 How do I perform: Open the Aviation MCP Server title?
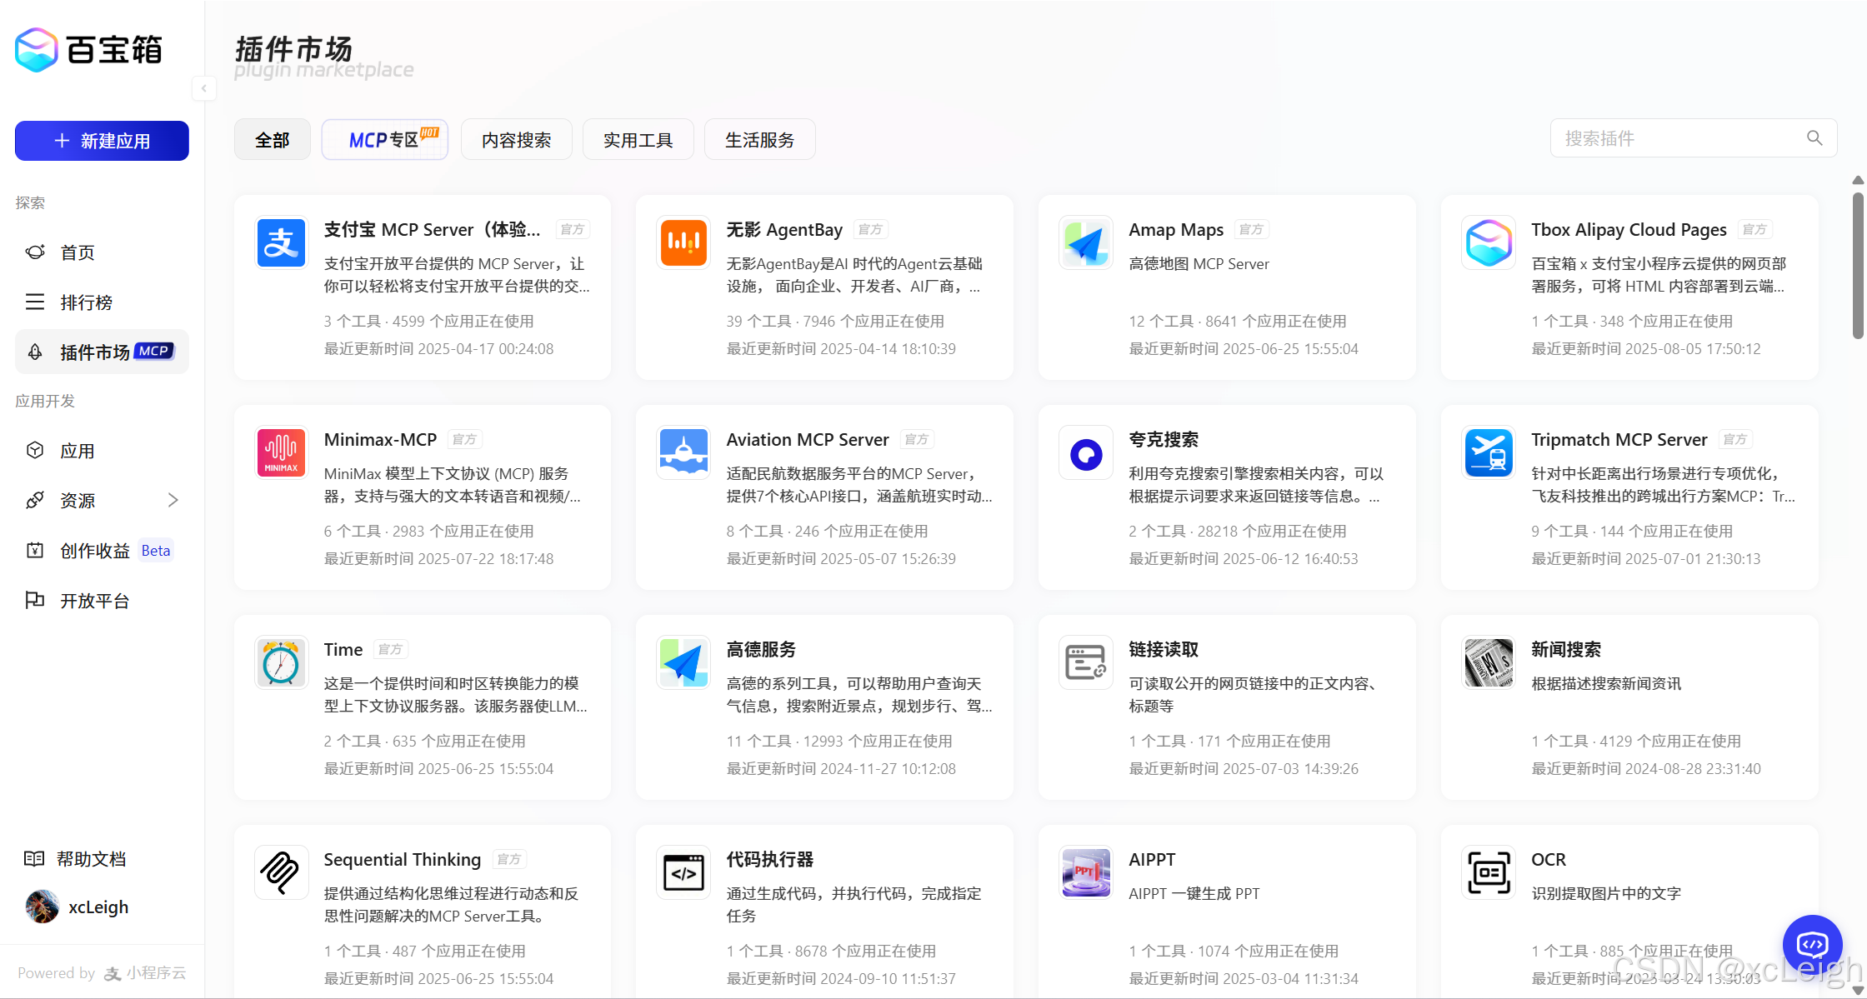[x=808, y=439]
